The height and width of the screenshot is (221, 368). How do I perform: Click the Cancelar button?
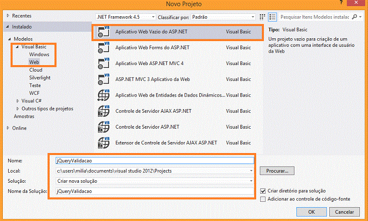tap(344, 212)
